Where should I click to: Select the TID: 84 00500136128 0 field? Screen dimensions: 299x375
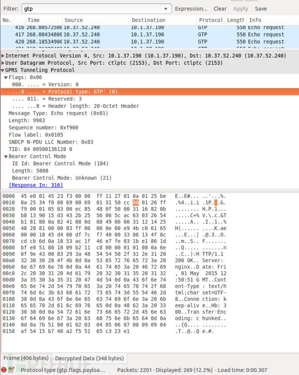click(x=40, y=149)
